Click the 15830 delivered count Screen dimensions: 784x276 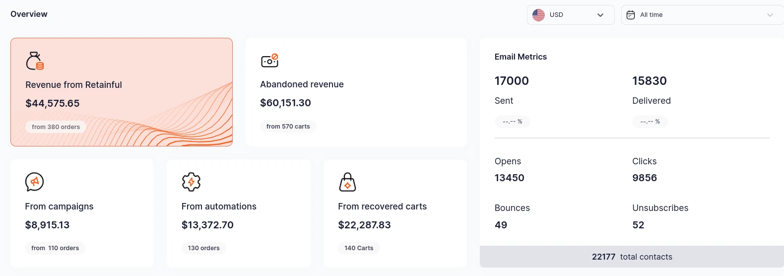650,81
